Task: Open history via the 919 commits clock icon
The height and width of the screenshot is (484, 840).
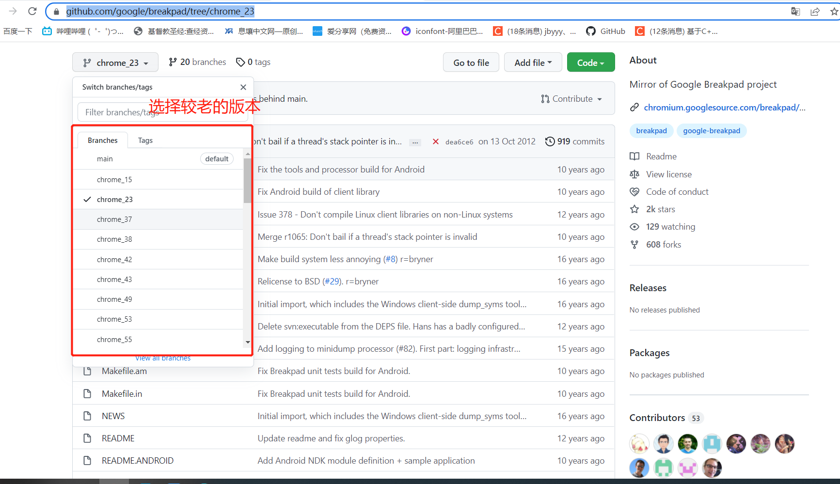Action: [x=550, y=141]
